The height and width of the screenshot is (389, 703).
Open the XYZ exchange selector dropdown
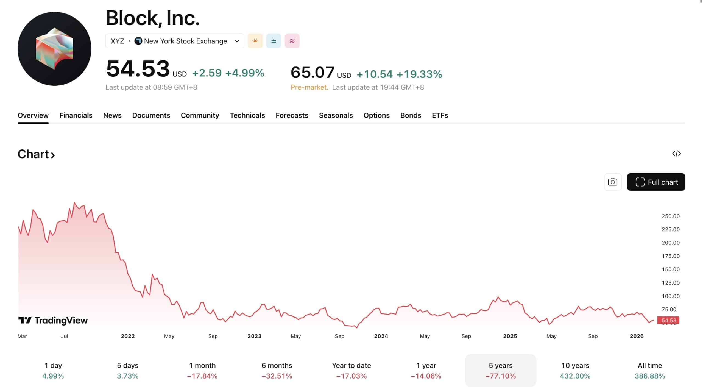click(175, 41)
